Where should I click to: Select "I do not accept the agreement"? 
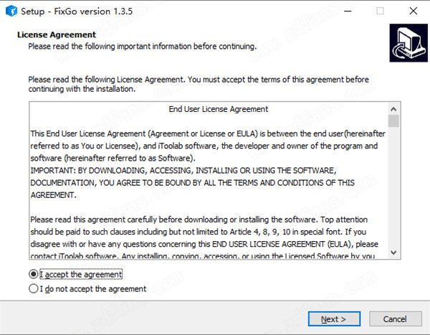(33, 289)
